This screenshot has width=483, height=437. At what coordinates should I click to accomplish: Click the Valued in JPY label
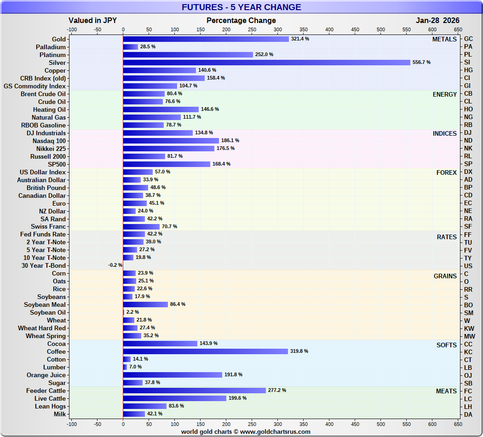pyautogui.click(x=92, y=20)
